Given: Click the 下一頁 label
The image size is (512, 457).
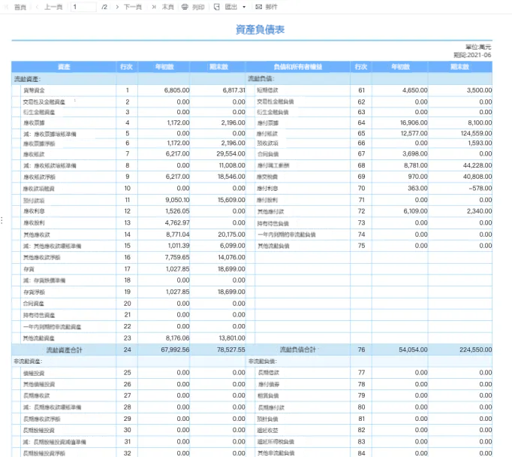Looking at the screenshot, I should [x=133, y=7].
